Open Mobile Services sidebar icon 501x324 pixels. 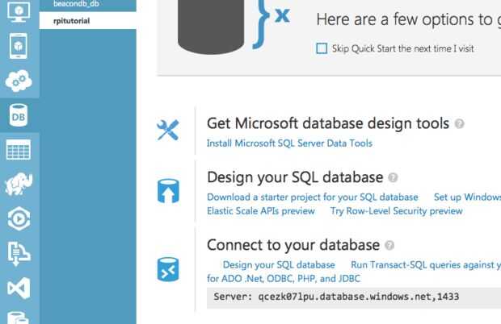coord(19,46)
